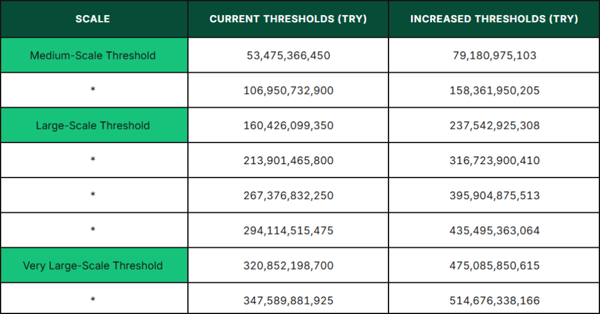Select the 237,542,925,308 increased threshold
This screenshot has width=600, height=314.
[494, 126]
